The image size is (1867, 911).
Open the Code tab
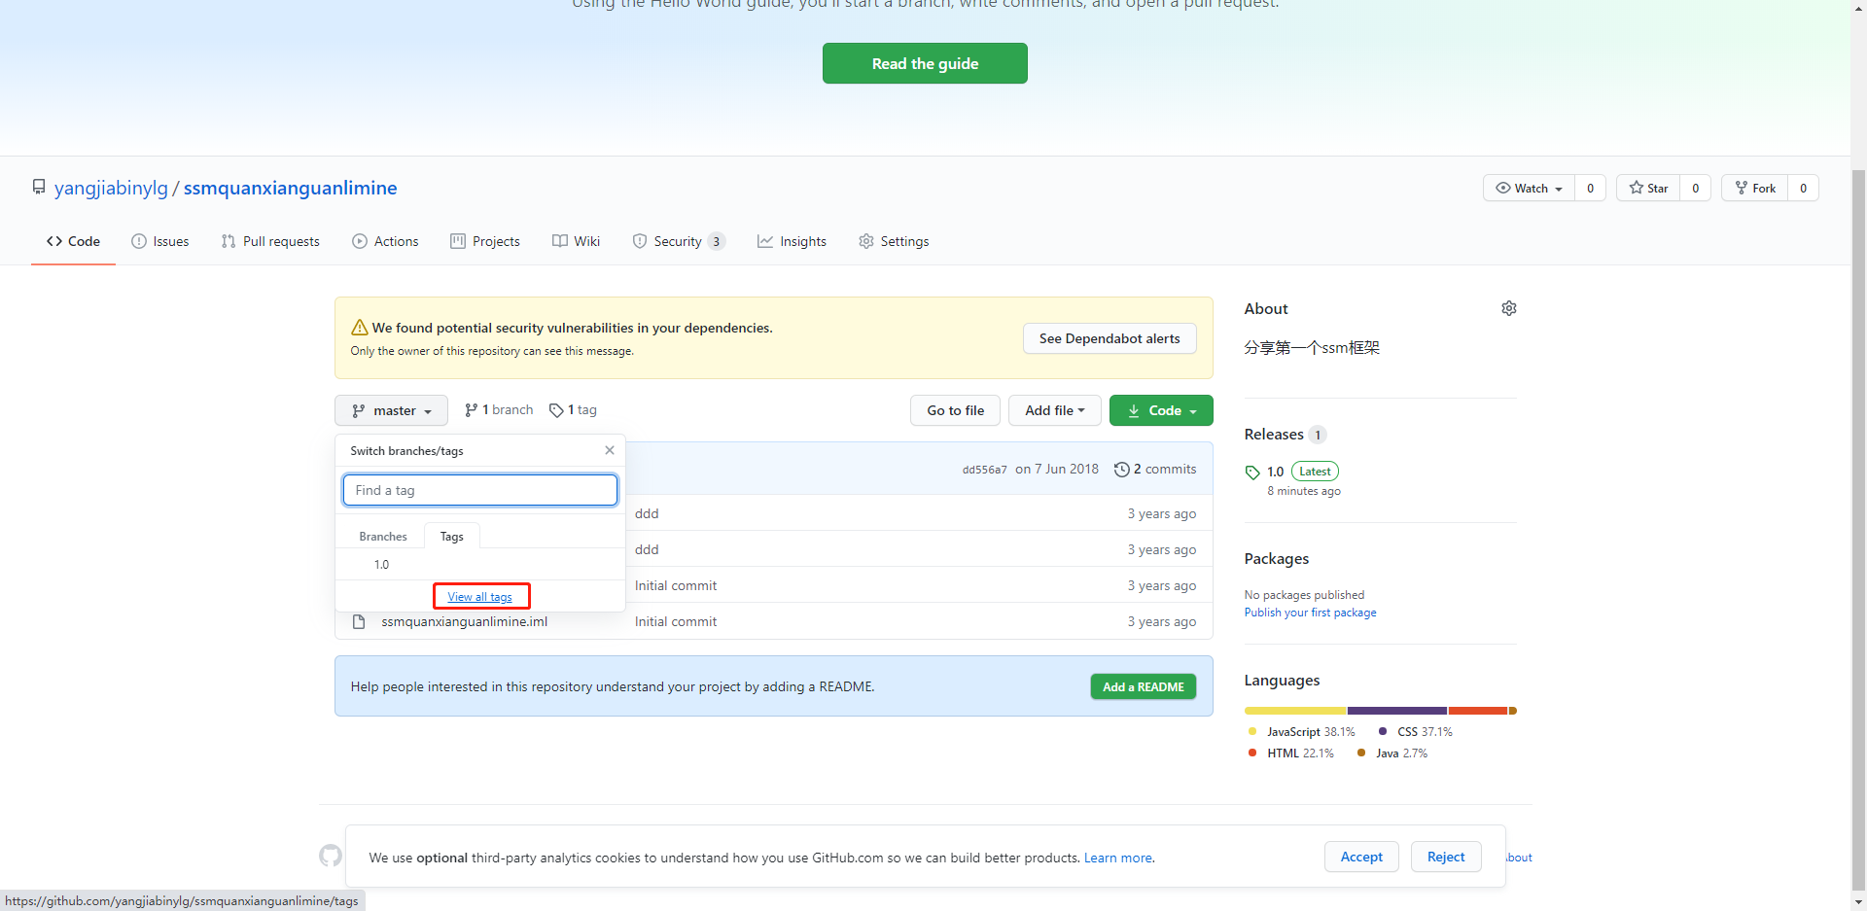coord(73,241)
